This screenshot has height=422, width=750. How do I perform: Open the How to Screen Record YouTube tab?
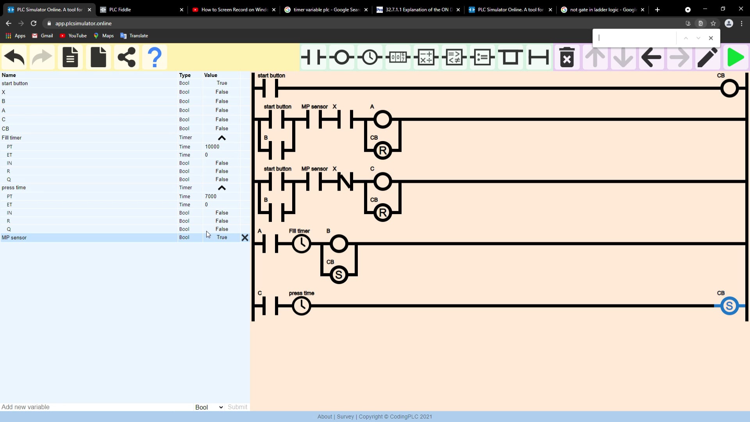[230, 9]
